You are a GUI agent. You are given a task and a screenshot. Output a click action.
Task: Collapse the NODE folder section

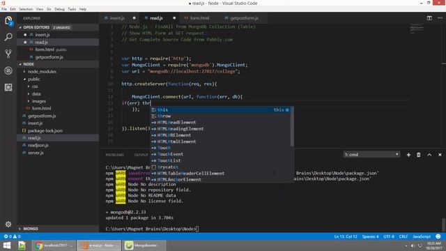[58, 64]
